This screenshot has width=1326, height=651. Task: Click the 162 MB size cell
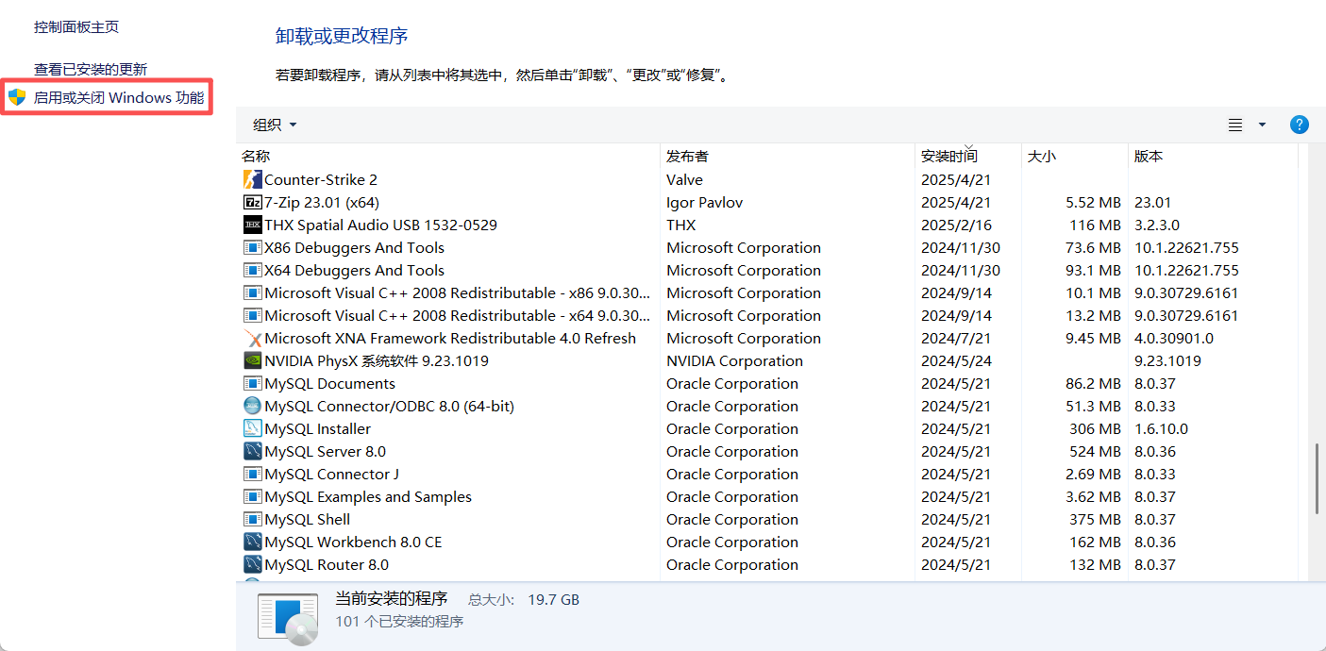tap(1096, 542)
